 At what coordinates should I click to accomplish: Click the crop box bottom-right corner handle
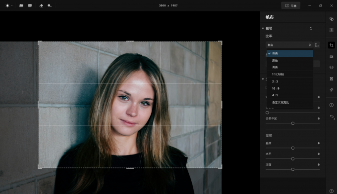click(x=221, y=167)
